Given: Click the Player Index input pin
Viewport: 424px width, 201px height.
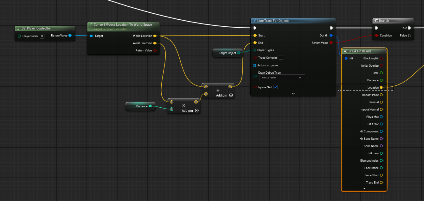Looking at the screenshot, I should click(x=19, y=36).
